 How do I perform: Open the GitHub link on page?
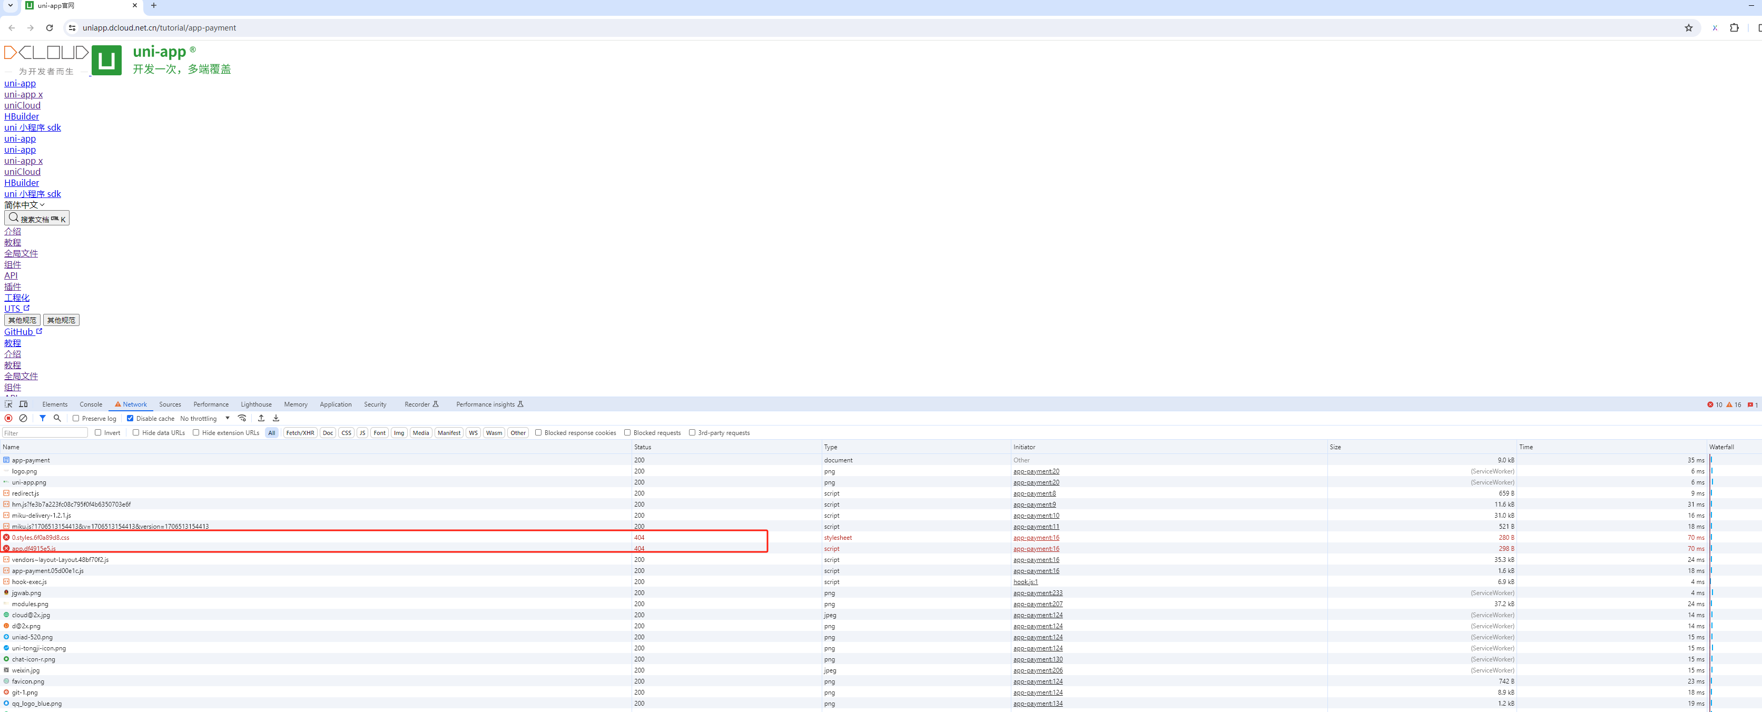23,332
